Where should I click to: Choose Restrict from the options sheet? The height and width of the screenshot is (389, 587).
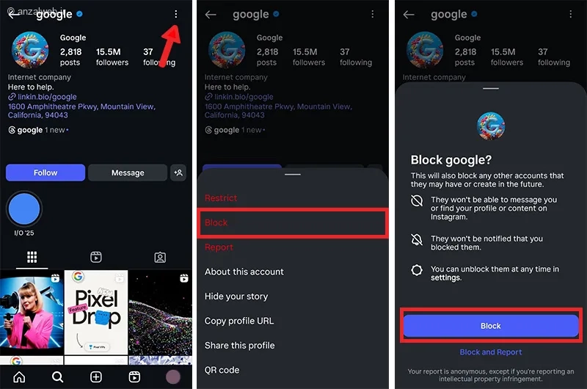click(221, 197)
